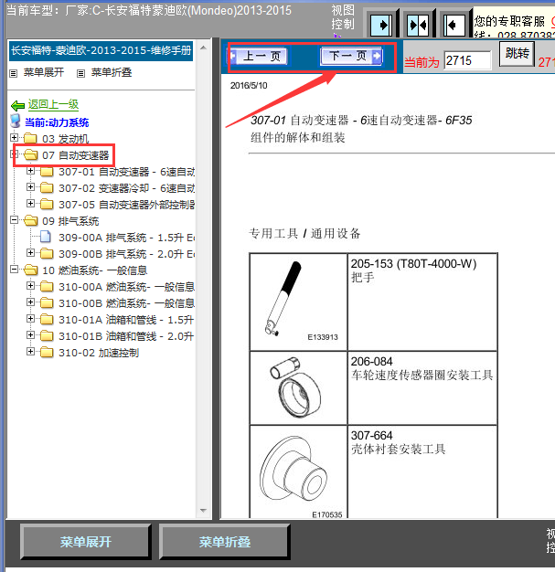Click the 307-664 bushing installer image
This screenshot has width=555, height=572.
click(x=298, y=471)
